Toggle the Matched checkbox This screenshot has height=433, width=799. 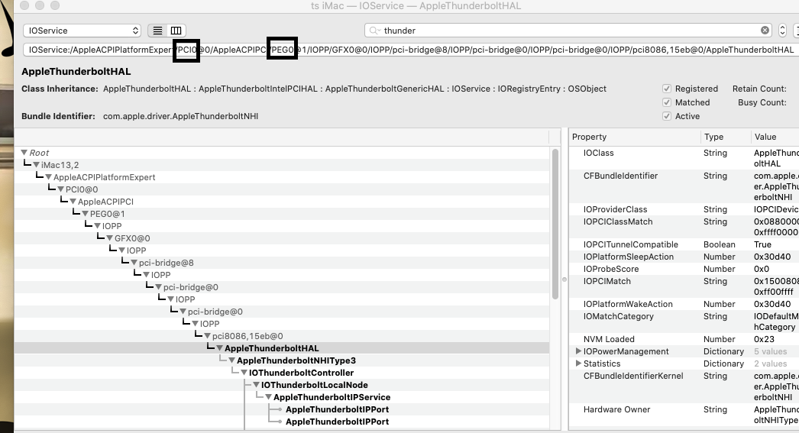pyautogui.click(x=667, y=102)
